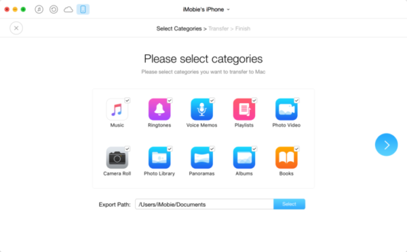Close the transfer wizard with the X button

pyautogui.click(x=16, y=28)
